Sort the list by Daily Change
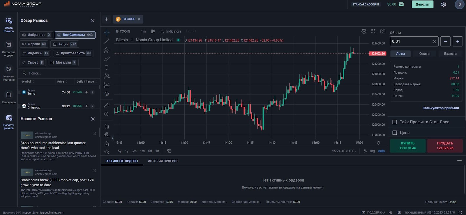Viewport: 466px width, 215px height. [x=87, y=82]
